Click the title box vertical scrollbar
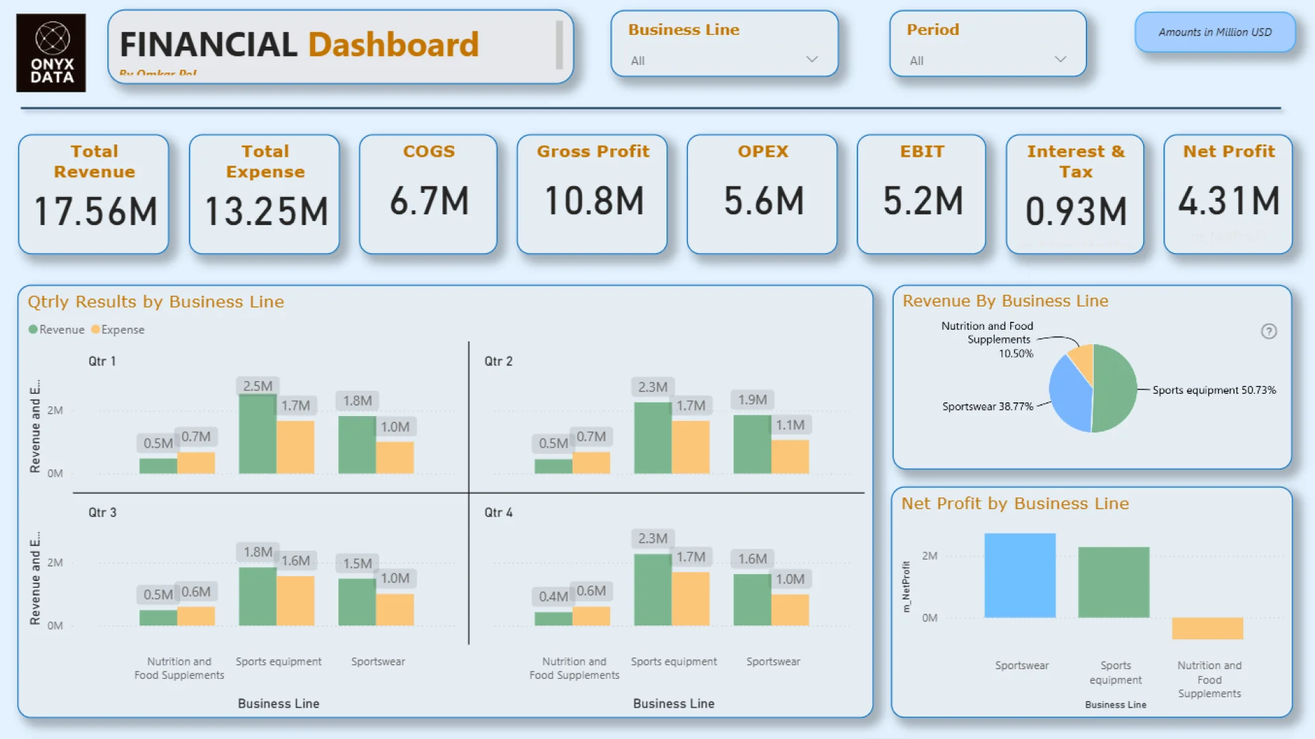1315x739 pixels. 559,44
